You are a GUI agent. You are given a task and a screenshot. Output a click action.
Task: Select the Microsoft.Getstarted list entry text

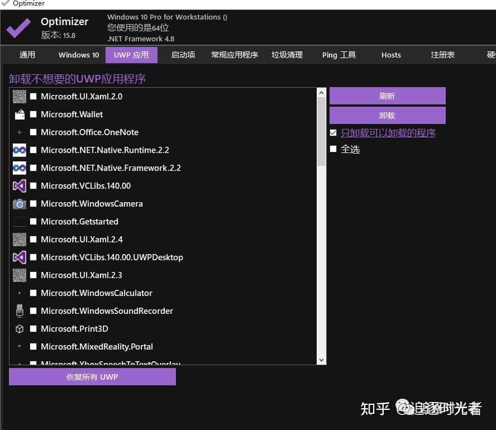[80, 222]
